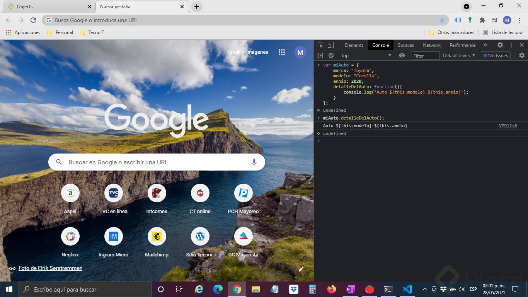Open the 'top' JavaScript context dropdown

[x=366, y=56]
